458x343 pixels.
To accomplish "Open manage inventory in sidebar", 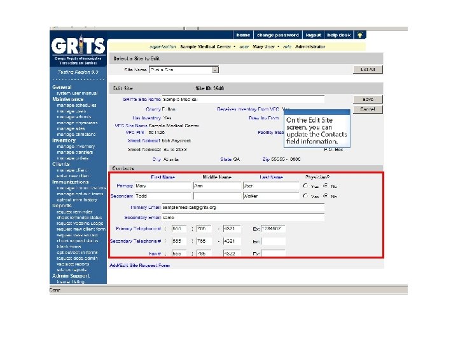I will [x=76, y=147].
